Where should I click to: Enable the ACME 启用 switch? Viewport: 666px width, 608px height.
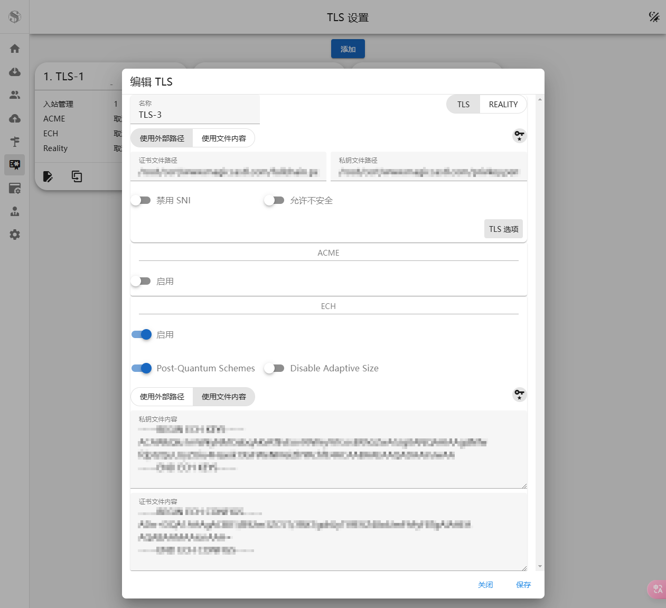tap(141, 281)
